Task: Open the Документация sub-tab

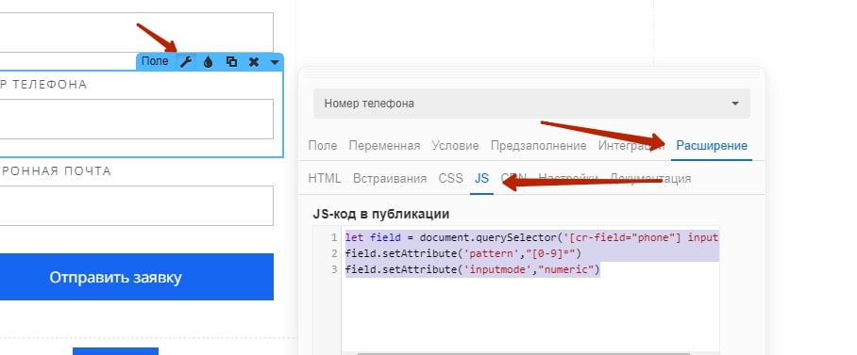Action: tap(650, 178)
